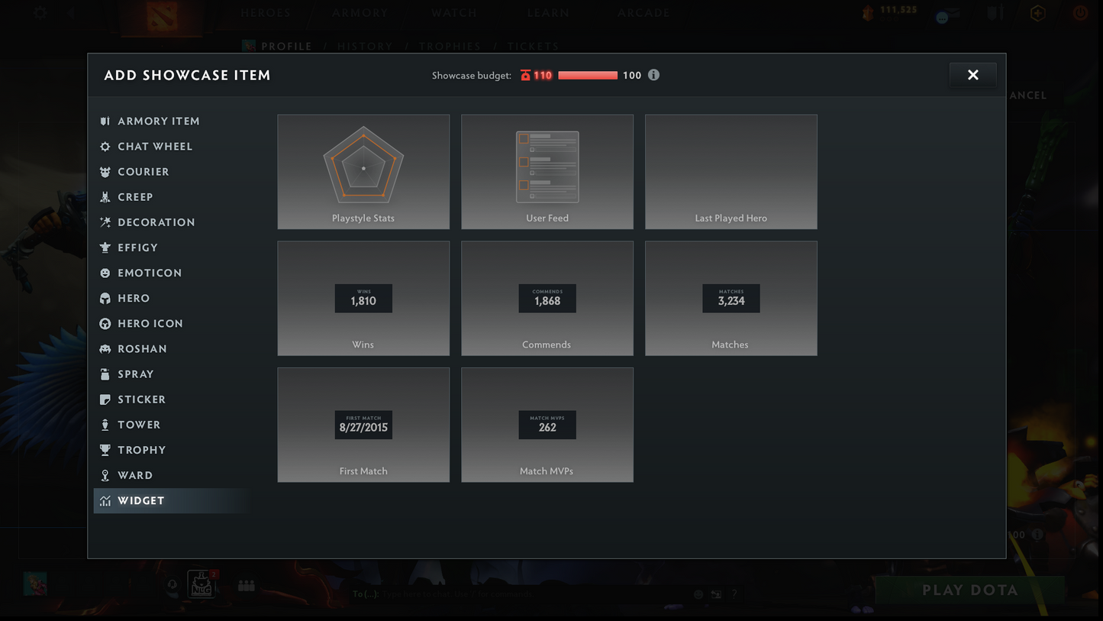1103x621 pixels.
Task: Click the showcase budget progress bar
Action: tap(588, 75)
